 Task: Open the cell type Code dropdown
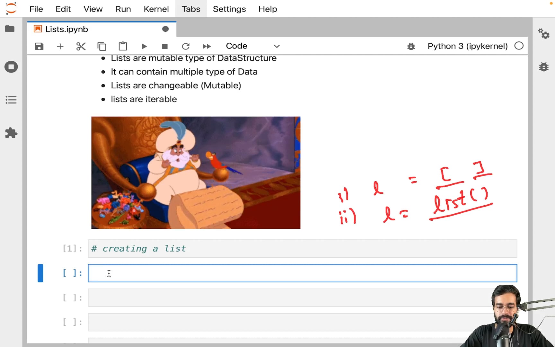tap(253, 46)
